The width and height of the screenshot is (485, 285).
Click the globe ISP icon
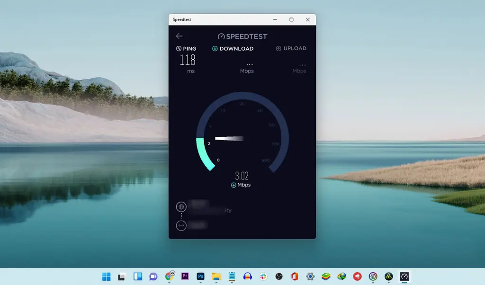pyautogui.click(x=181, y=206)
